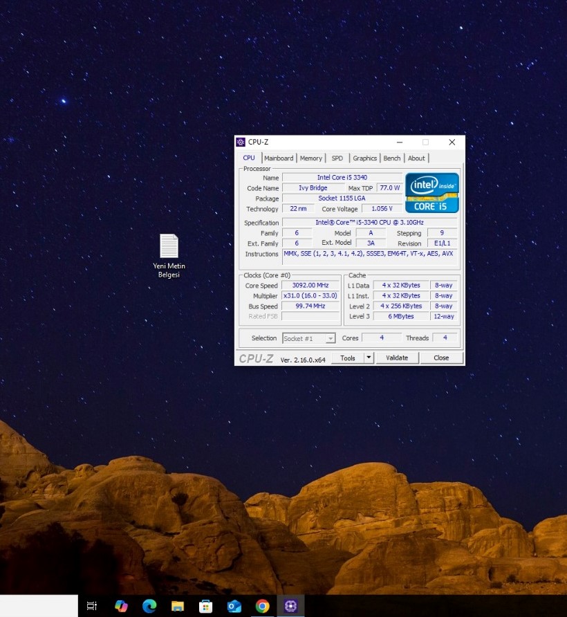567x617 pixels.
Task: Click the Core Voltage value '1.056 V'
Action: (382, 209)
